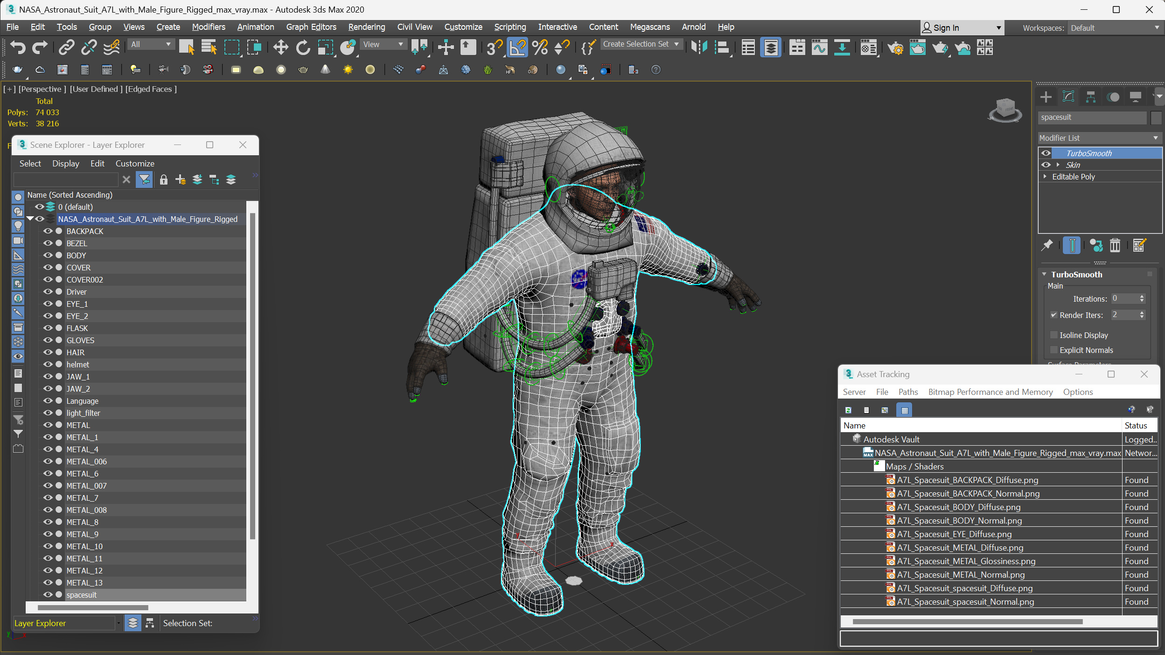Expand NASA_Astronaut_Suit layer group
This screenshot has width=1165, height=655.
[29, 219]
